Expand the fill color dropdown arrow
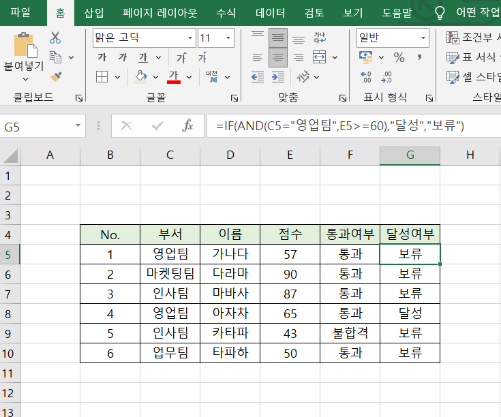 (x=155, y=77)
